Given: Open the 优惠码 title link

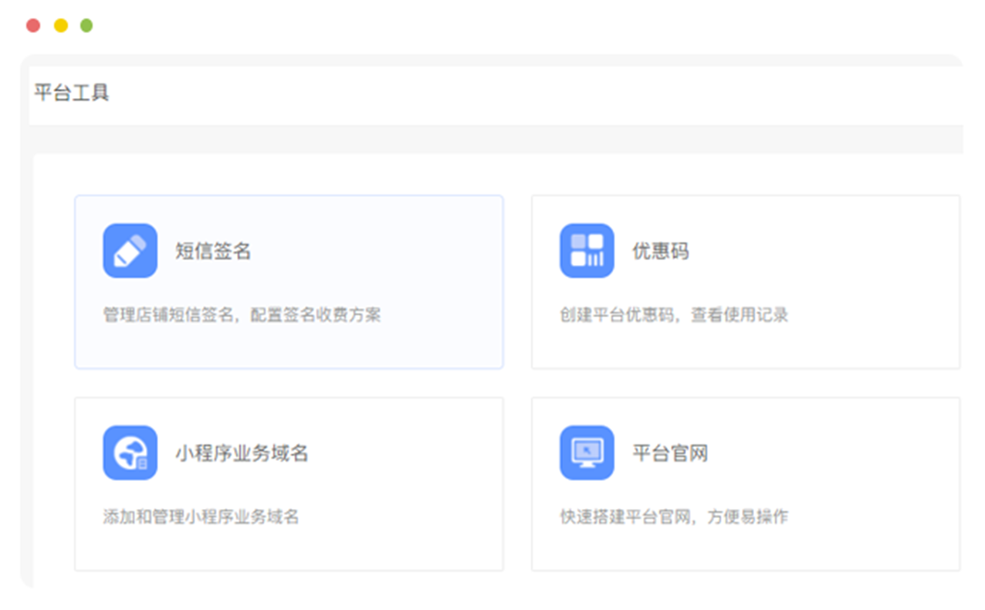Looking at the screenshot, I should tap(661, 252).
